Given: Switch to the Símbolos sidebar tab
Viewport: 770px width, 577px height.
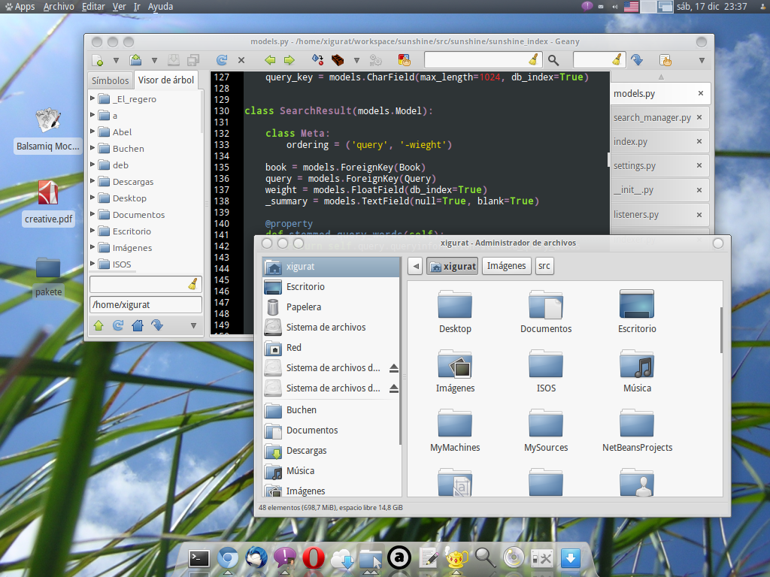Looking at the screenshot, I should click(x=110, y=80).
